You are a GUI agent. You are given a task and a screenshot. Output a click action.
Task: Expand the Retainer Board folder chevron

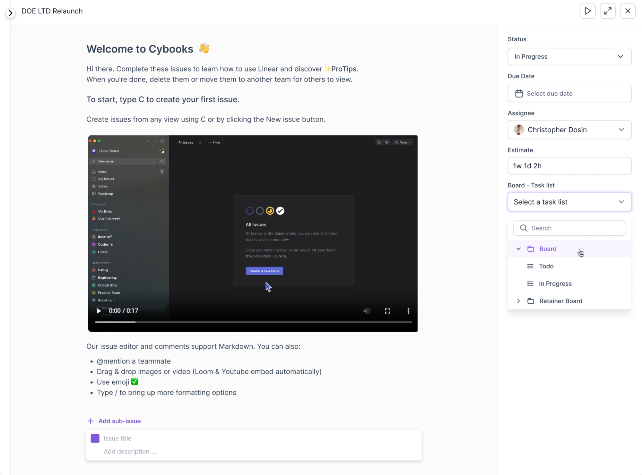pyautogui.click(x=518, y=301)
